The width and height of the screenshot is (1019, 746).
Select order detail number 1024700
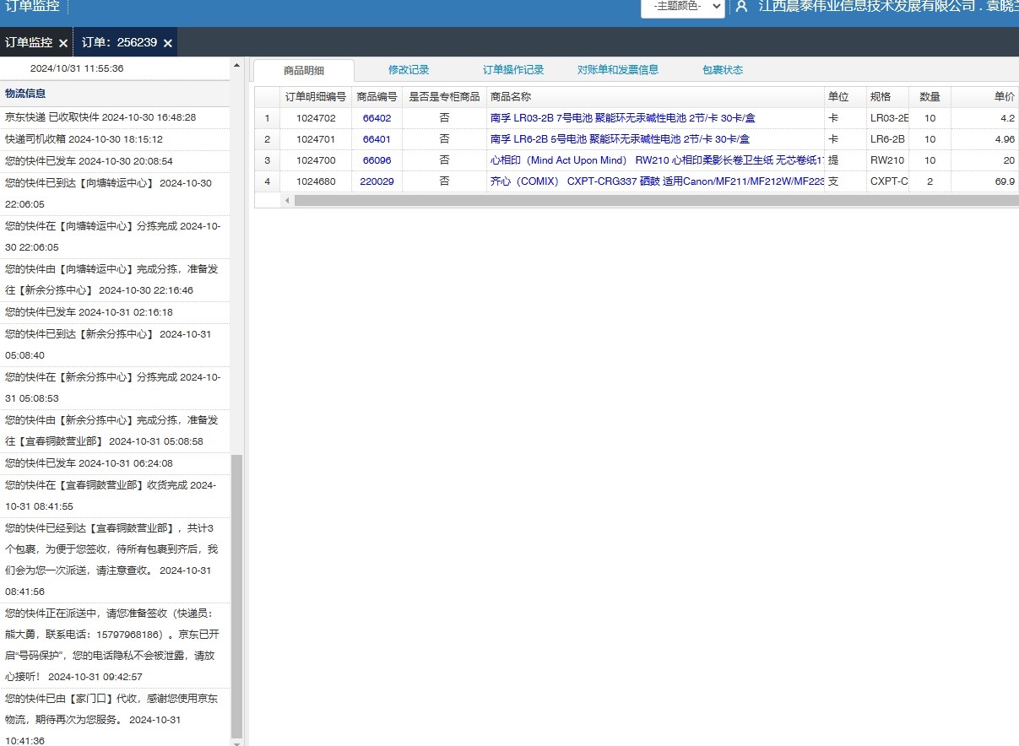(x=316, y=160)
